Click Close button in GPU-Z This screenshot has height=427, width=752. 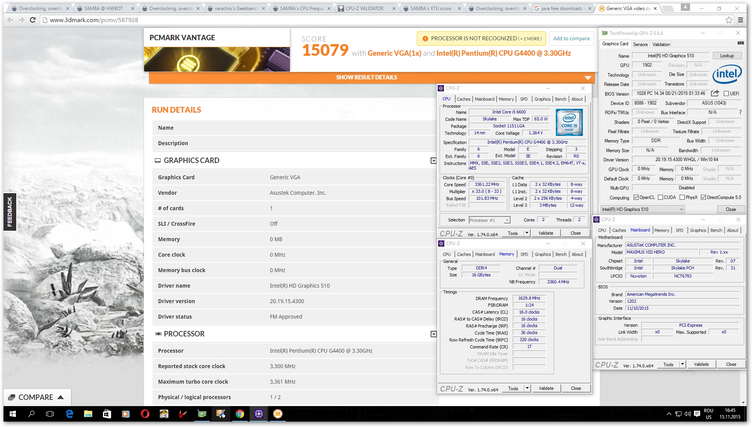click(x=730, y=209)
